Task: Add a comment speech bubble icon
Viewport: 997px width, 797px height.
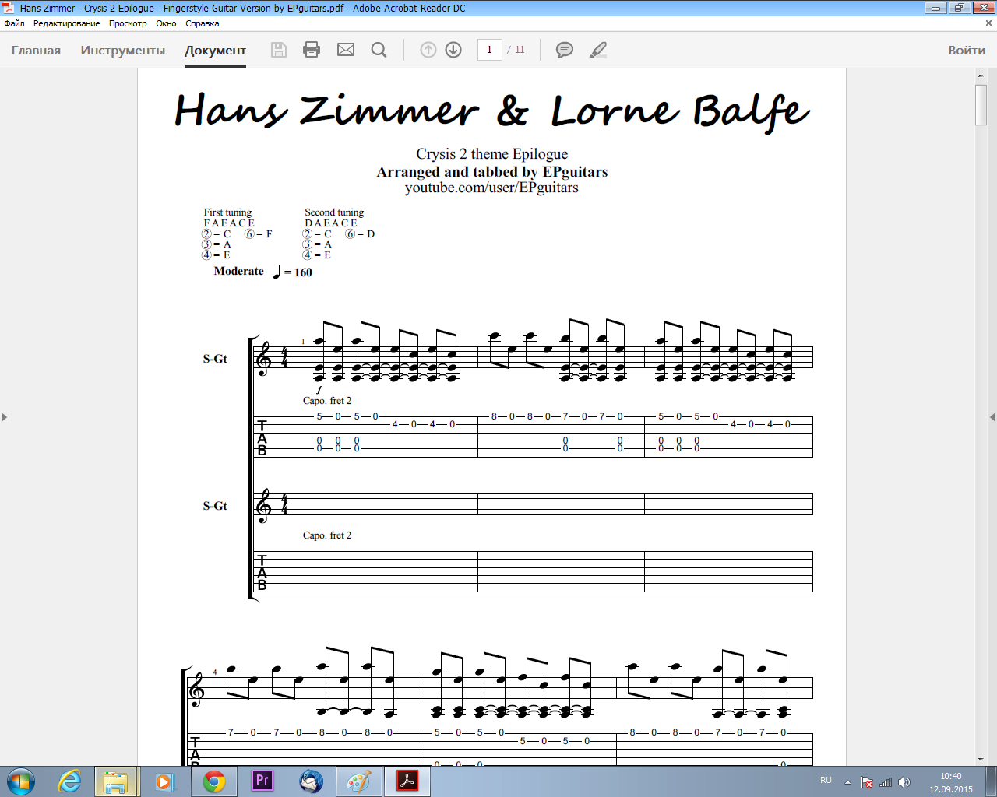Action: pyautogui.click(x=565, y=50)
